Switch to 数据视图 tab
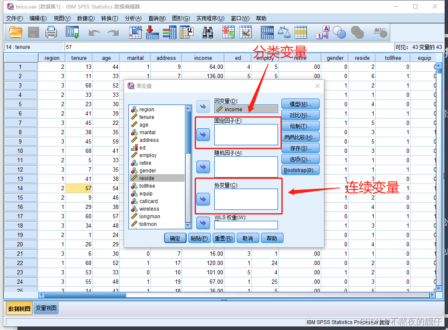Viewport: 448px width, 330px height. 19,309
